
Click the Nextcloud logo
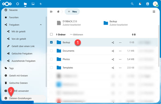pyautogui.click(x=7, y=4)
